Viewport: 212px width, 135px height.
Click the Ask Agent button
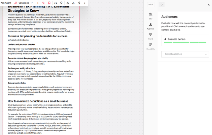click(6, 3)
